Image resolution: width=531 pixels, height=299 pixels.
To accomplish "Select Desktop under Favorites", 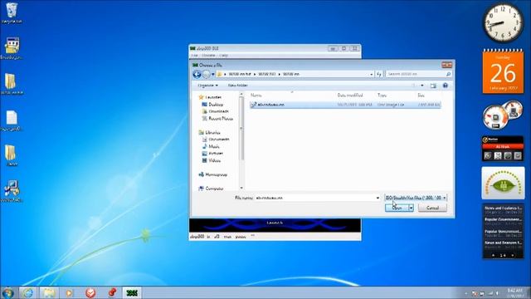I will tap(212, 105).
